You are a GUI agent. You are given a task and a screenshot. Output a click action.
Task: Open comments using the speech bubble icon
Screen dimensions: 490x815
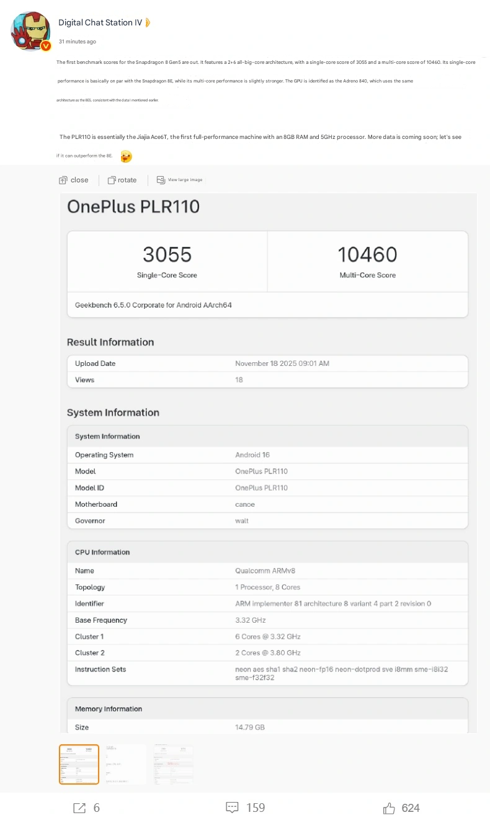click(x=233, y=808)
